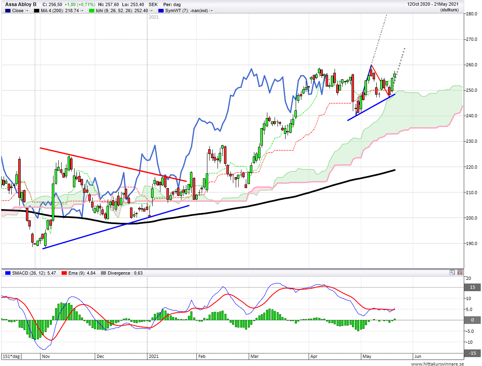Click the SMACD blue color swatch

pos(8,273)
